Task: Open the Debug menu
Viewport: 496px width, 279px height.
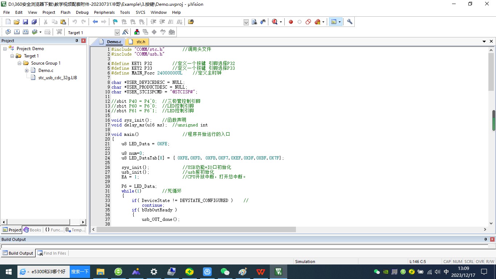Action: click(x=82, y=12)
